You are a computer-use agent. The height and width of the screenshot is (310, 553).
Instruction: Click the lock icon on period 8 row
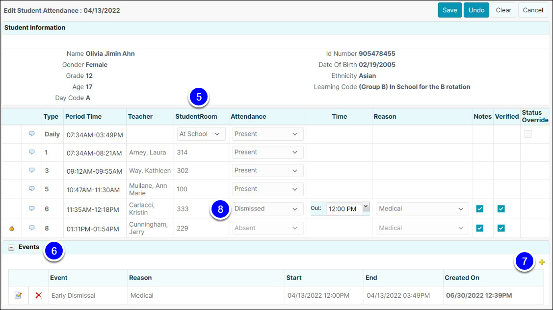point(12,228)
